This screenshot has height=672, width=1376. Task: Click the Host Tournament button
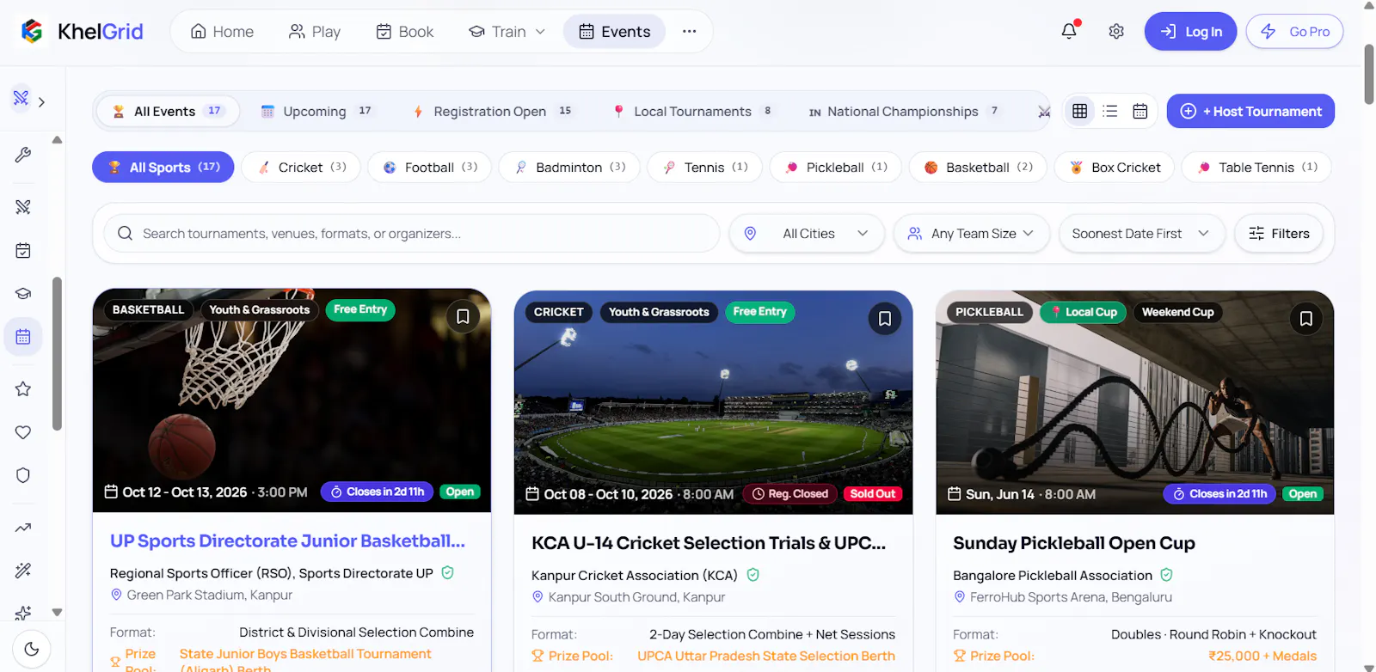point(1250,111)
